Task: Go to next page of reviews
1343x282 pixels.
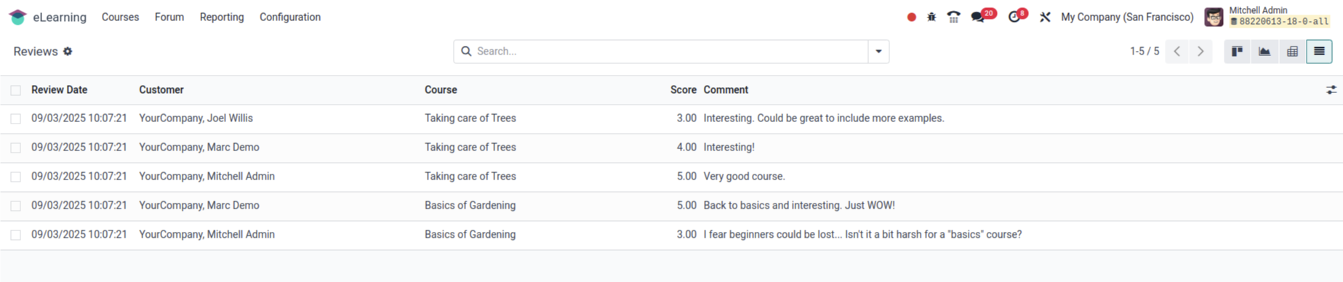Action: point(1200,52)
